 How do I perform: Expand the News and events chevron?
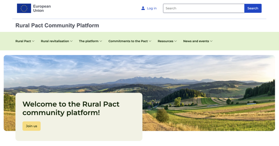click(211, 41)
